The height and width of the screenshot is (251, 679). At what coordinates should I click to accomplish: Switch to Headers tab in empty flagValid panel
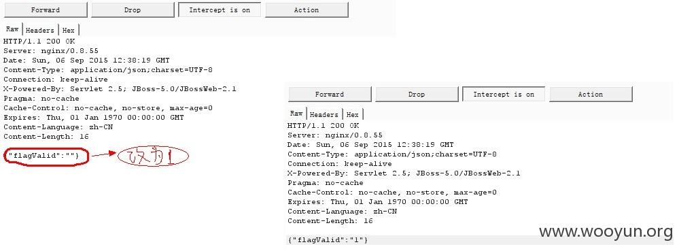click(40, 30)
